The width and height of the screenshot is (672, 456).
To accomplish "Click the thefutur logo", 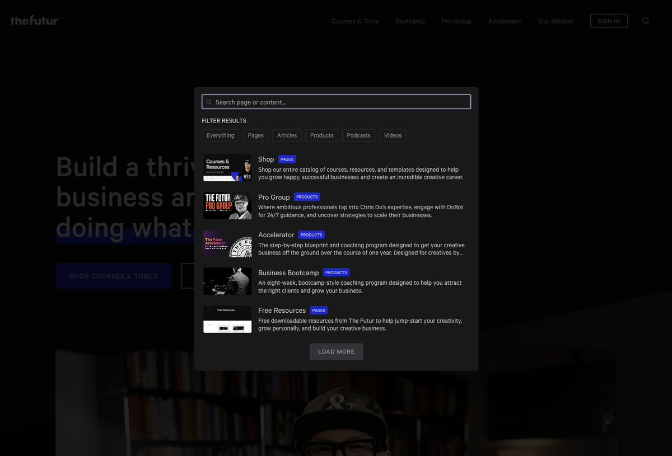I will (x=36, y=21).
